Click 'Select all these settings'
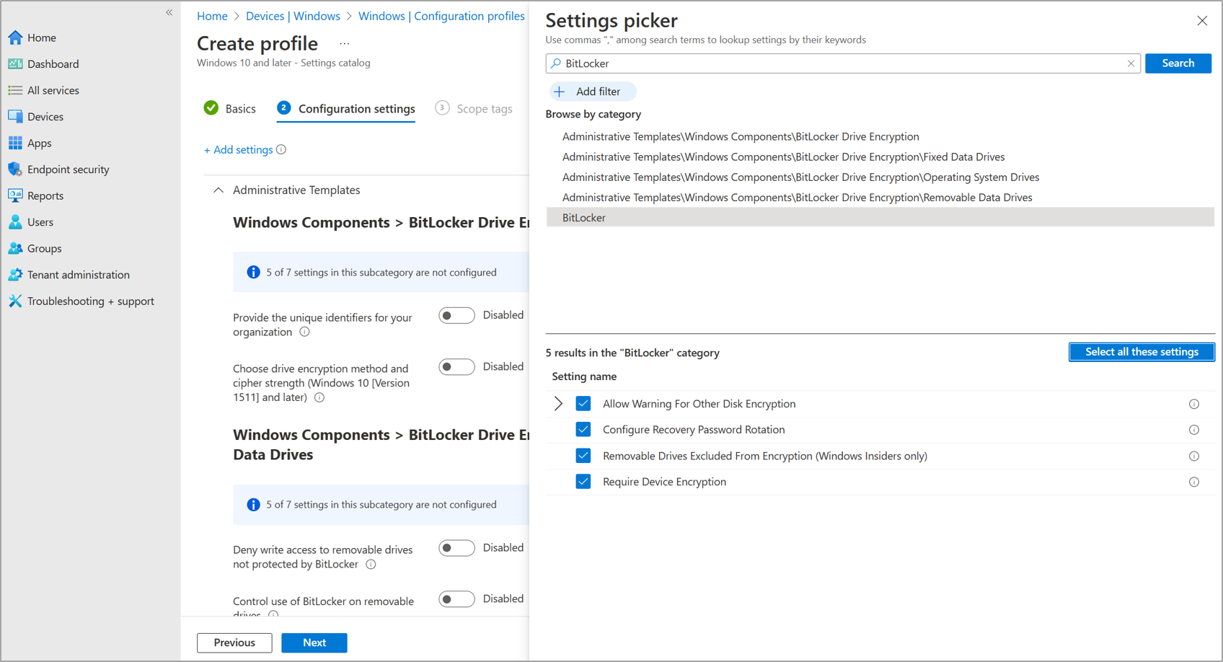The image size is (1223, 662). coord(1141,352)
